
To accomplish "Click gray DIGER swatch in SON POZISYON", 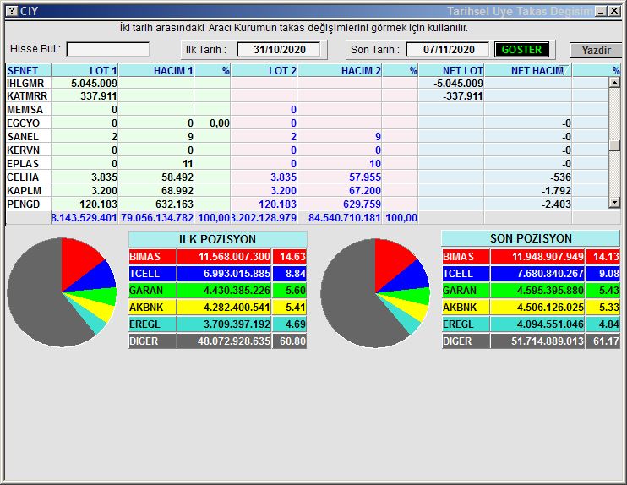I will [x=466, y=341].
